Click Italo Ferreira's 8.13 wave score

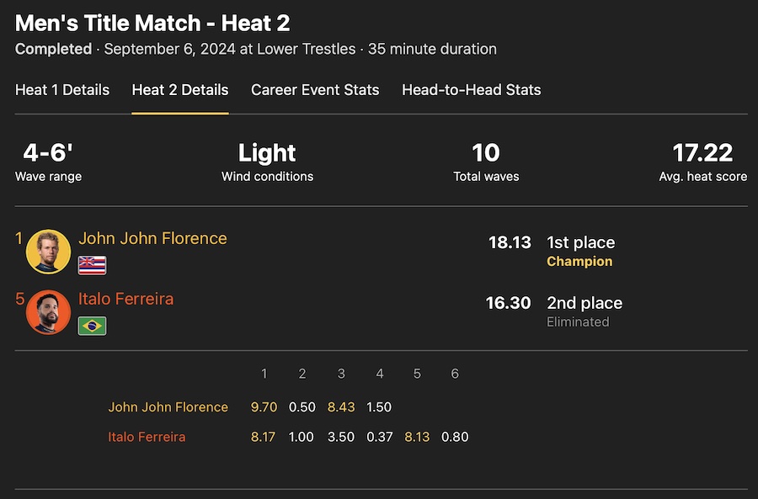click(417, 438)
